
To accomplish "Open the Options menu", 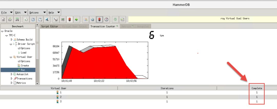I will [37, 13].
